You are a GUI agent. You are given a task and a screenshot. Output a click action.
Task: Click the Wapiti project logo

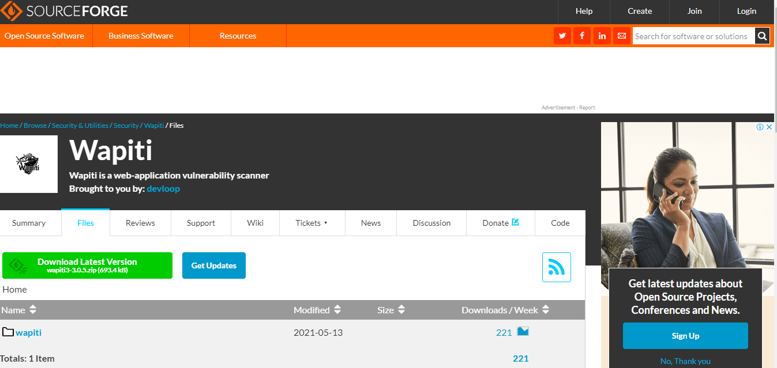(x=29, y=164)
